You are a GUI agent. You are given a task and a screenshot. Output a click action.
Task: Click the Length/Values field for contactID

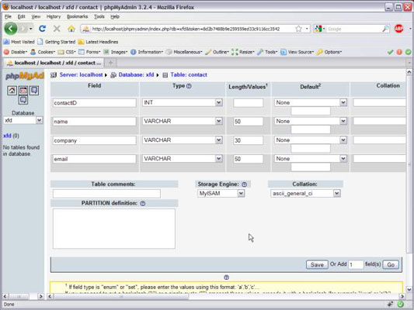(x=249, y=103)
